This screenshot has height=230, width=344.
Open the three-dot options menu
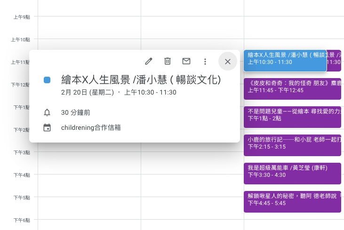pos(205,61)
